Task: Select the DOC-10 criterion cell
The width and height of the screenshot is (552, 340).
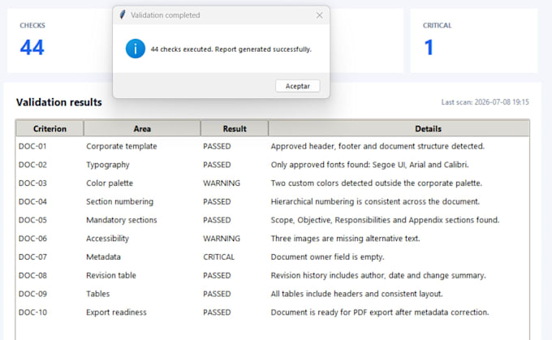Action: [x=32, y=312]
